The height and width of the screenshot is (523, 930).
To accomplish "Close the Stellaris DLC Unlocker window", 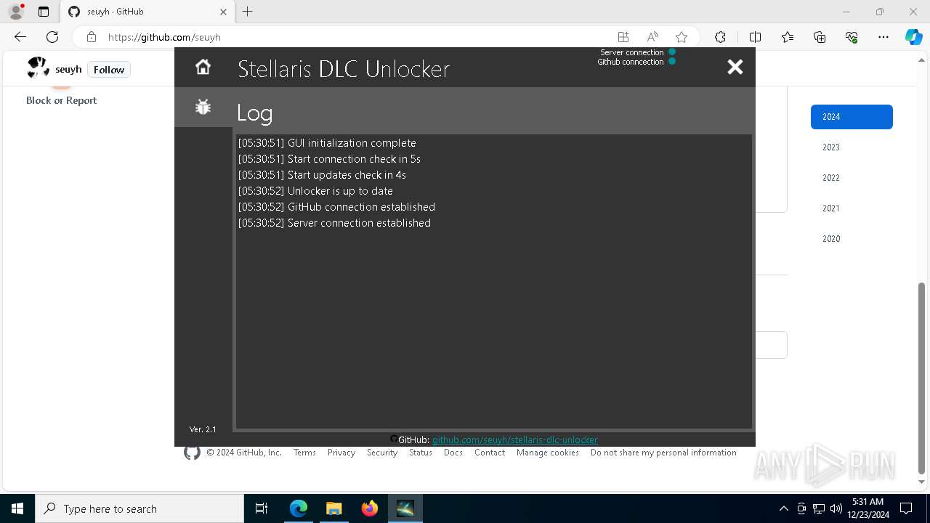I will click(735, 67).
